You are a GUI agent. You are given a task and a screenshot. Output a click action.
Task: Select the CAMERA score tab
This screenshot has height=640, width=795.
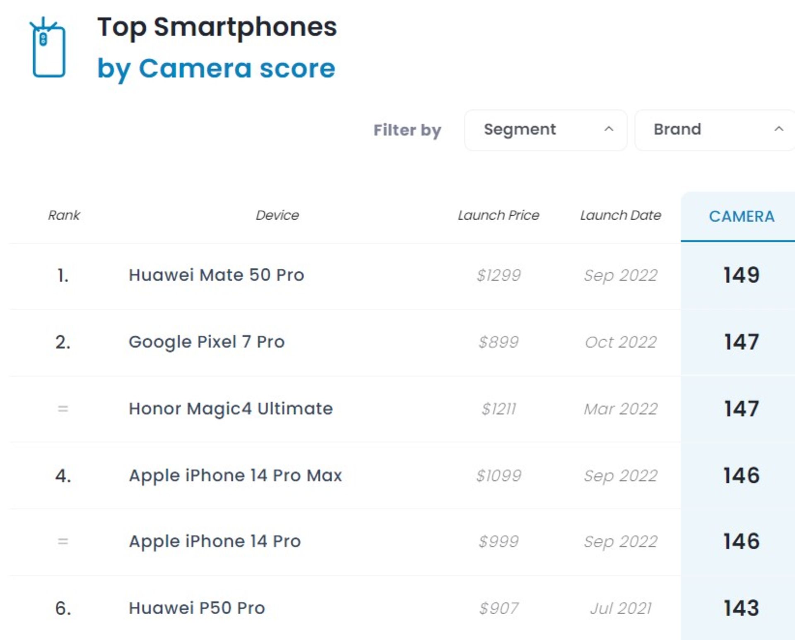point(741,216)
